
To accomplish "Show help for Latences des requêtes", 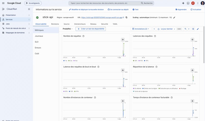I will pyautogui.click(x=155, y=36).
